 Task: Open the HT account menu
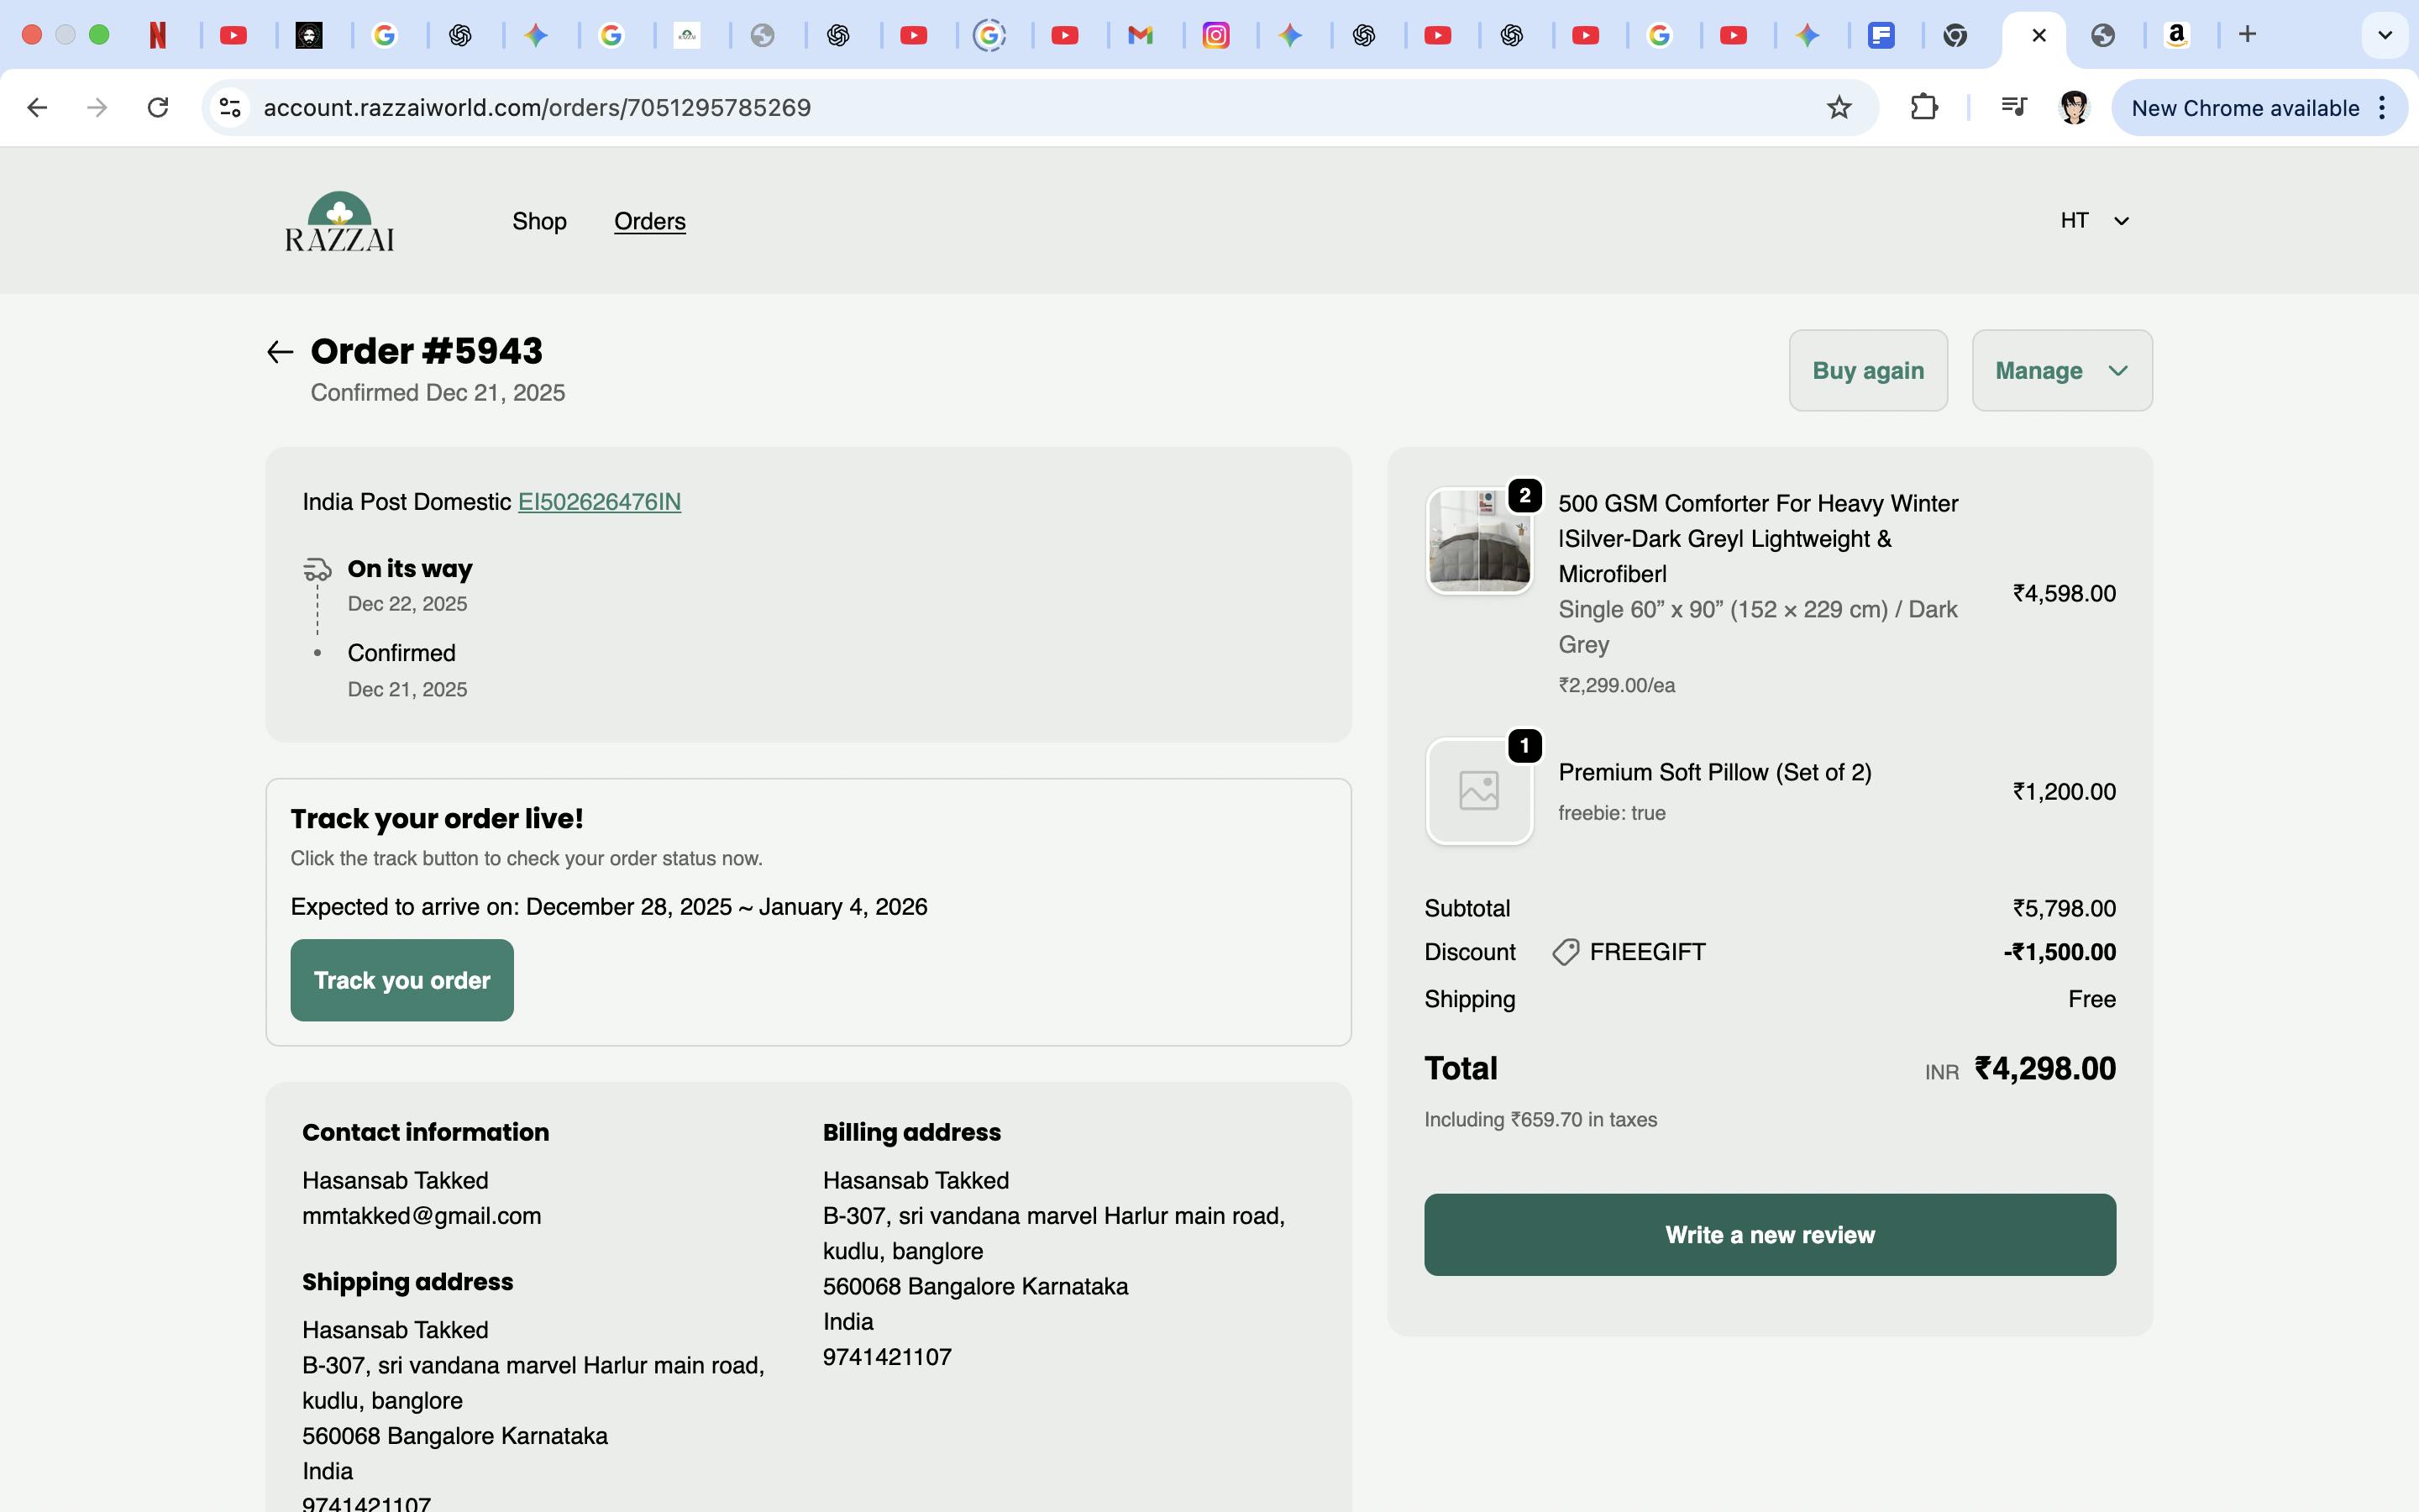(x=2094, y=221)
